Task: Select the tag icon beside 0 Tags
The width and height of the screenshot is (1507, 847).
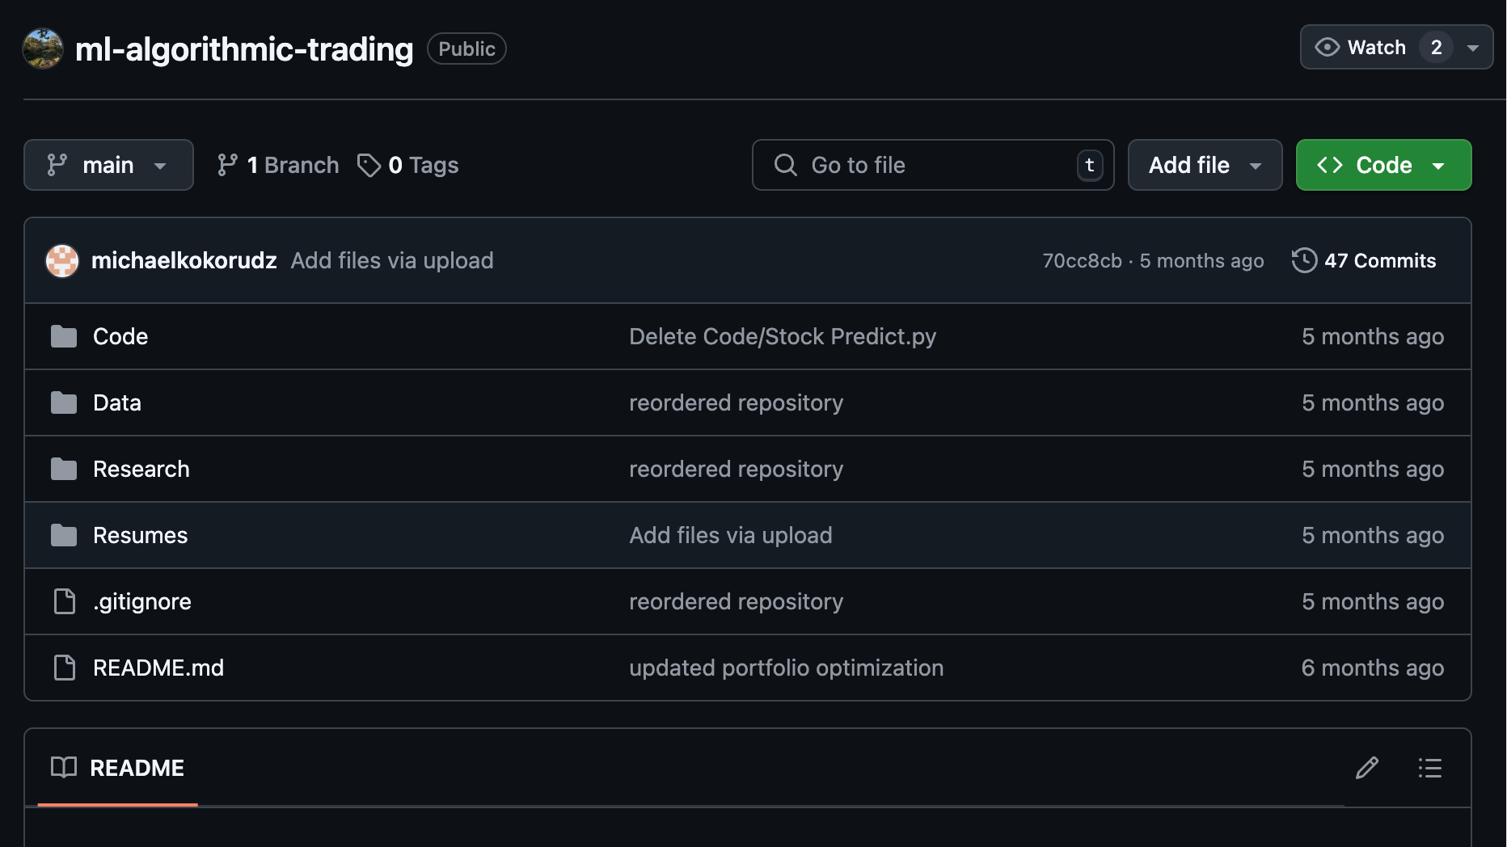Action: click(x=370, y=165)
